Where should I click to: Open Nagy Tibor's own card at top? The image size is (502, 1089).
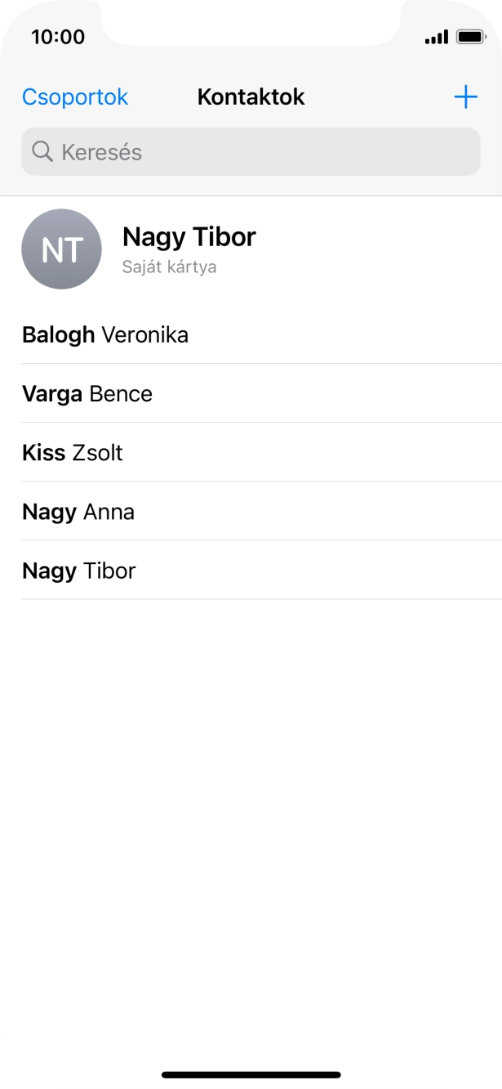(189, 237)
